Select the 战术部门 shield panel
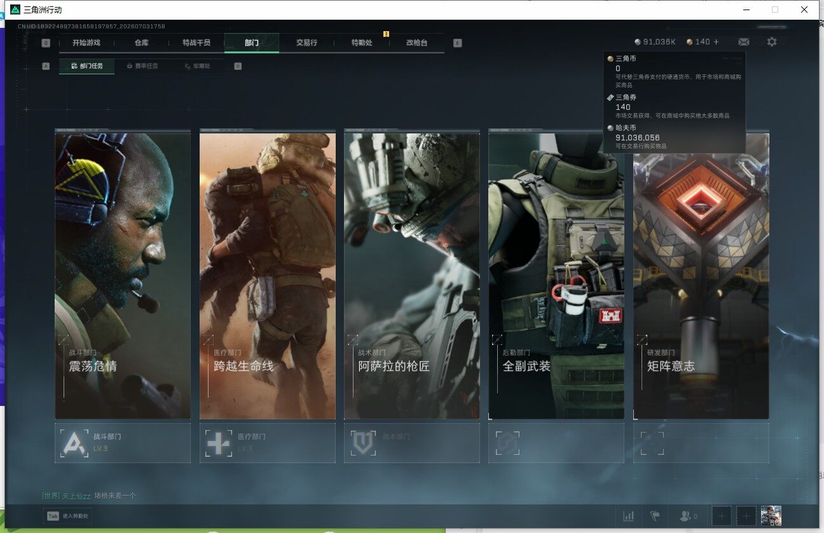This screenshot has width=824, height=533. click(412, 443)
